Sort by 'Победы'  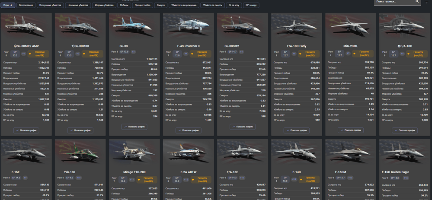(x=124, y=5)
